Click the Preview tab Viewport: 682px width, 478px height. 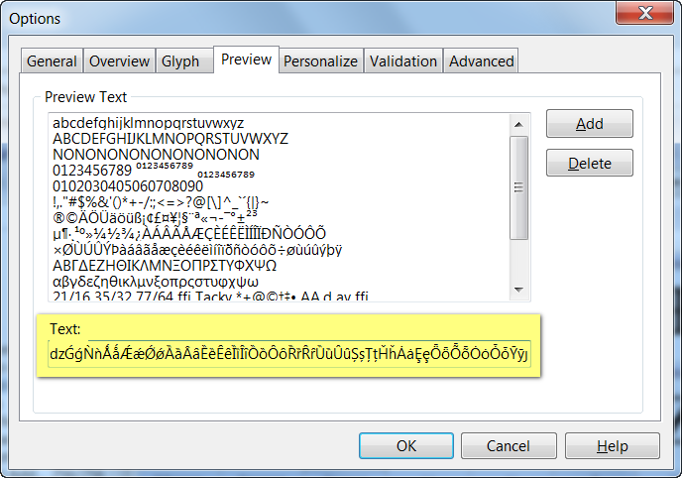(x=246, y=60)
